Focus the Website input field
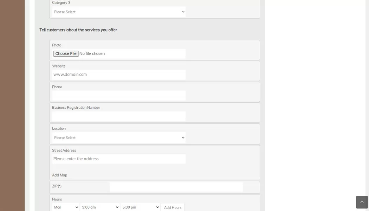This screenshot has width=369, height=211. 119,75
